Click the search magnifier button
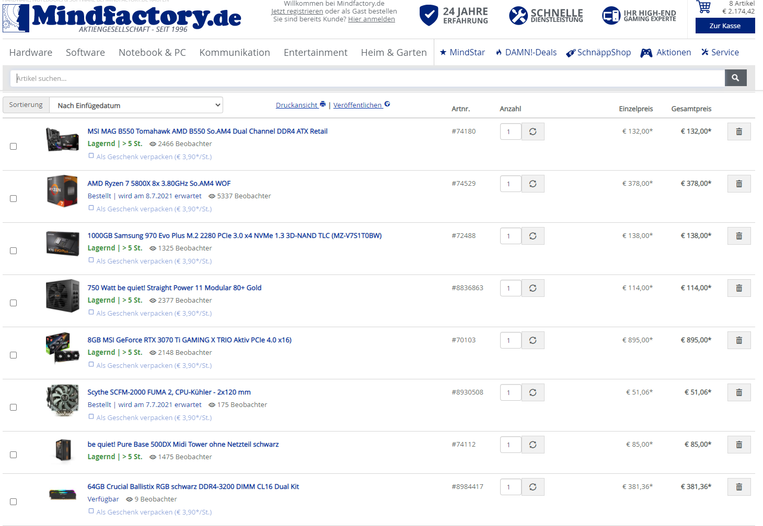The image size is (763, 526). pyautogui.click(x=735, y=78)
